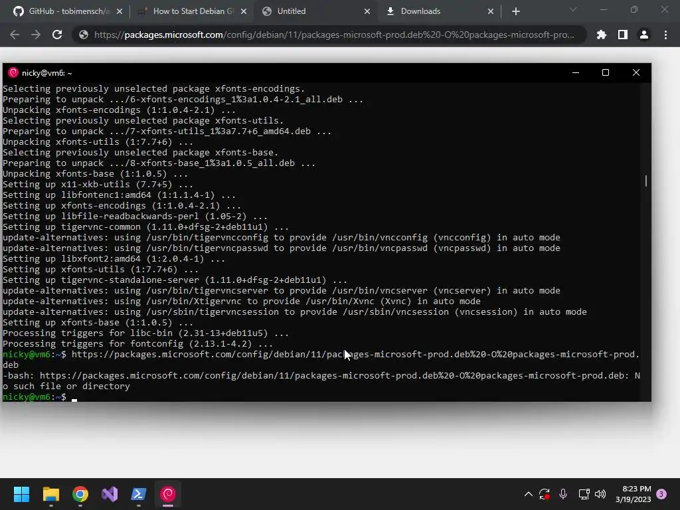The width and height of the screenshot is (680, 510).
Task: Close the nicky@vm6 terminal window
Action: pyautogui.click(x=636, y=72)
